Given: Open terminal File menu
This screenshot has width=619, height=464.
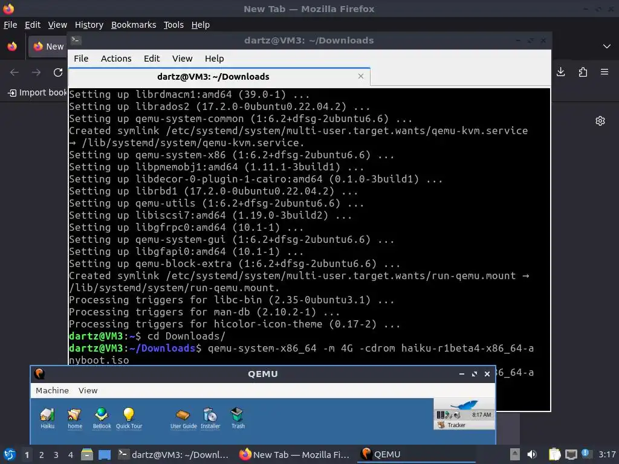Looking at the screenshot, I should (x=81, y=59).
